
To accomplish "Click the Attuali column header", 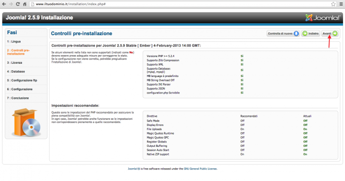I will coord(307,116).
